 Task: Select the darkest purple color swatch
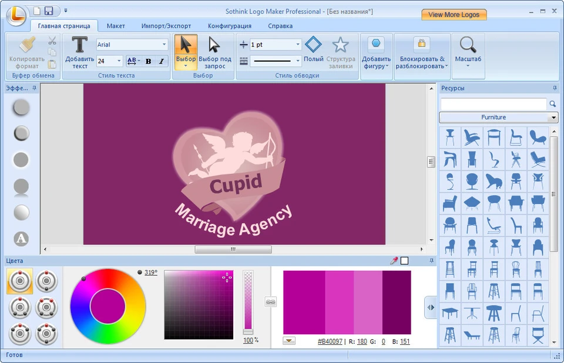coord(397,302)
